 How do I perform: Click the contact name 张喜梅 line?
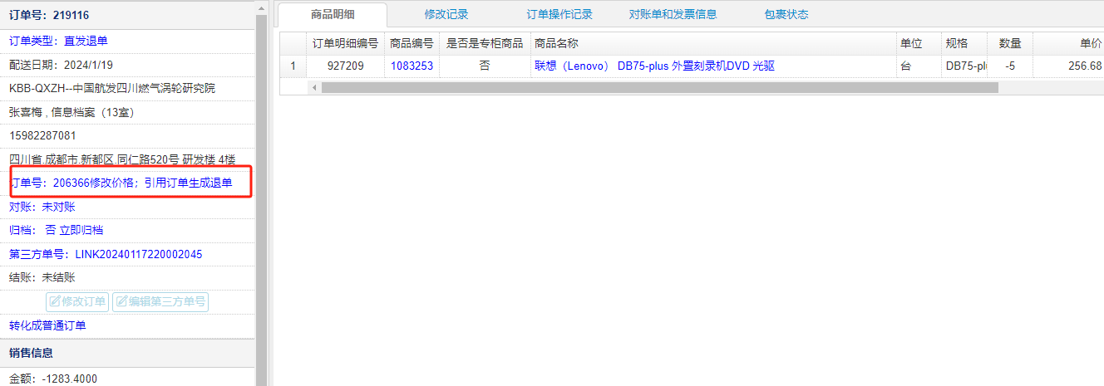coord(71,112)
